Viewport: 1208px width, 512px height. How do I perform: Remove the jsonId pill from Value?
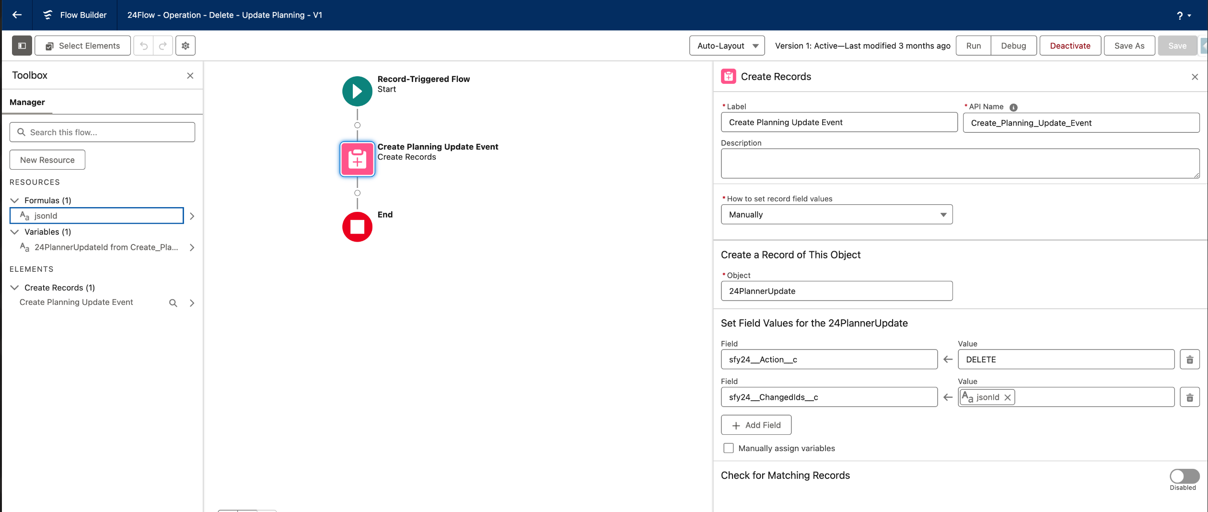1008,397
